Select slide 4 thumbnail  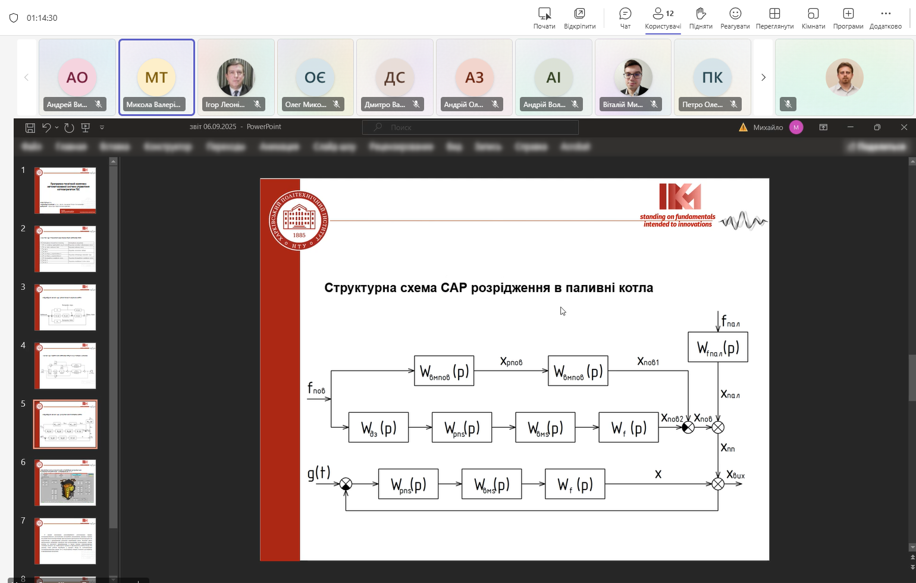click(65, 365)
